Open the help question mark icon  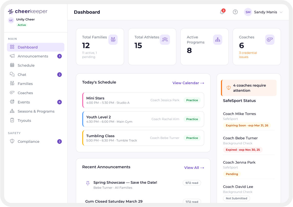(235, 12)
